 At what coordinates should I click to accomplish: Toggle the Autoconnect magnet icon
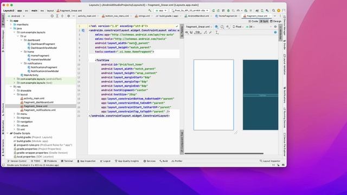[x=191, y=32]
